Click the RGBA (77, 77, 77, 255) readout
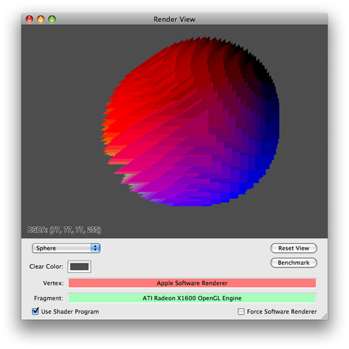Viewport: 349px width, 349px height. point(64,230)
